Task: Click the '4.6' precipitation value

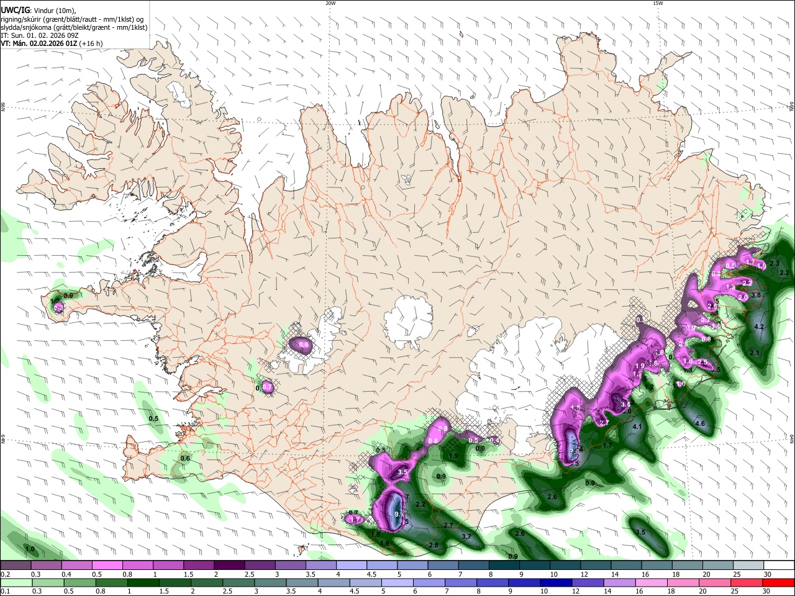Action: tap(700, 423)
